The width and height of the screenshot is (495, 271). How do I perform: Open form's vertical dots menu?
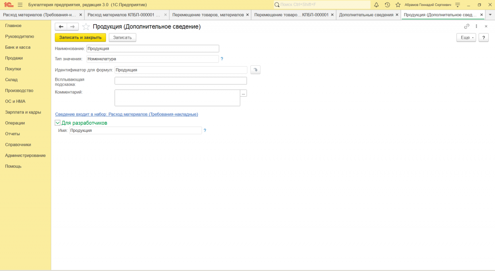coord(476,26)
